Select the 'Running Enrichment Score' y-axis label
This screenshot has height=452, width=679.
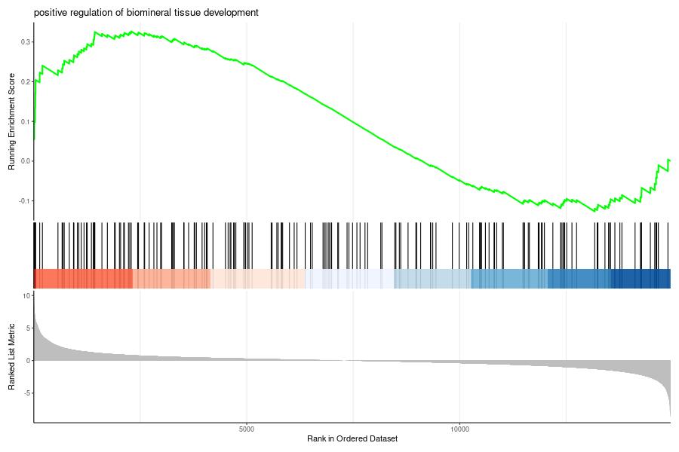12,122
